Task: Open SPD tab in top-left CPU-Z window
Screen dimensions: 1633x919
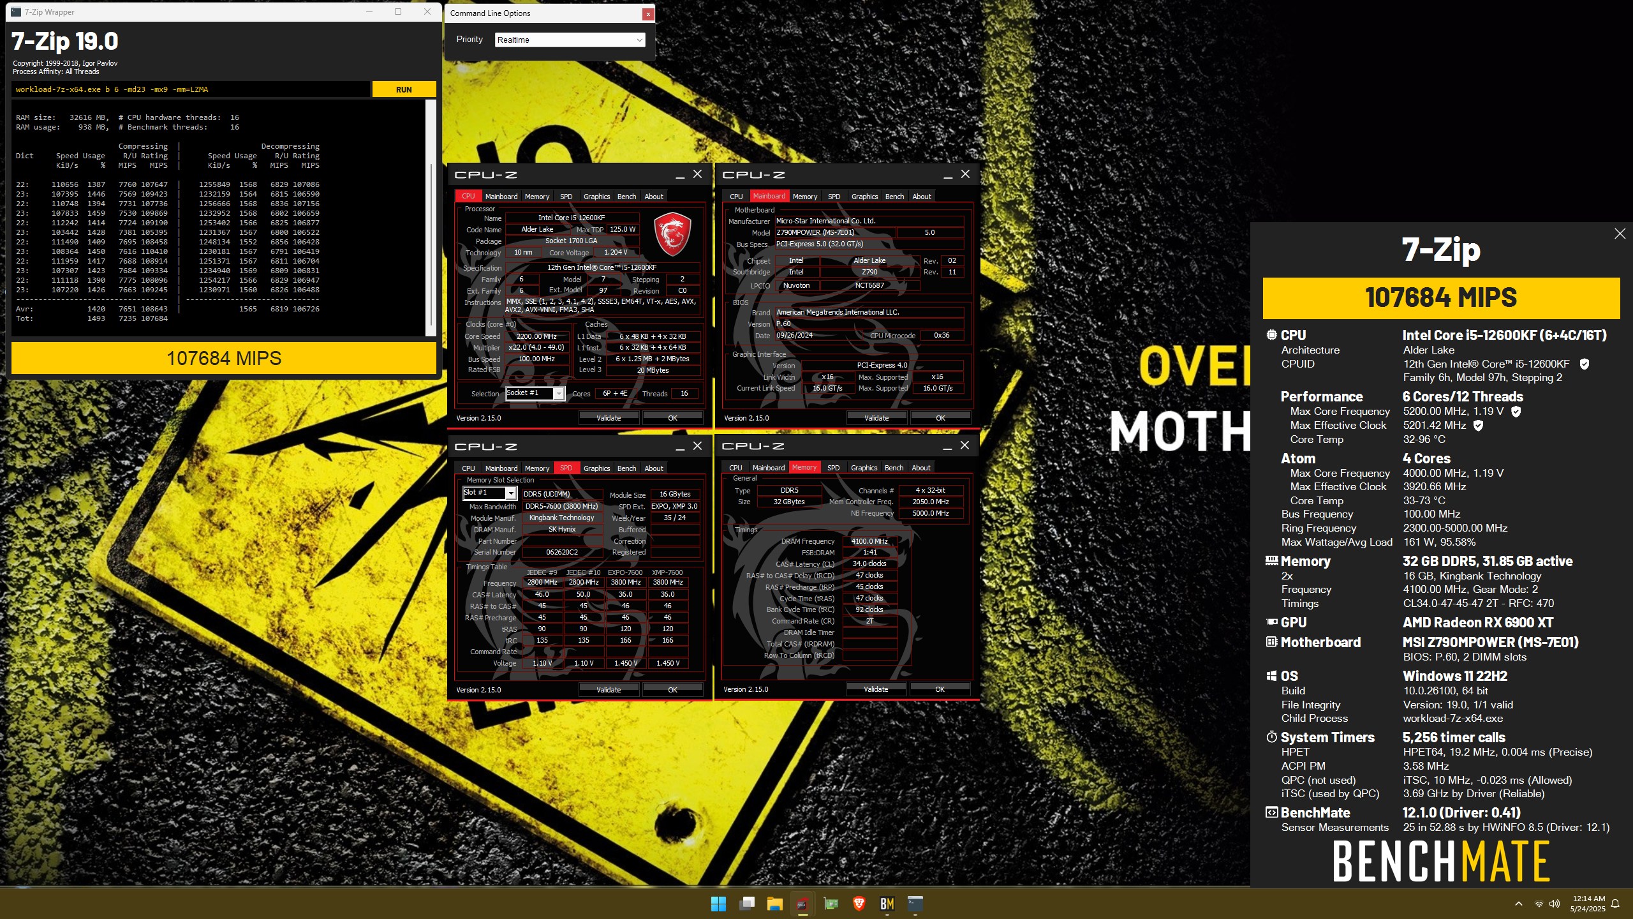Action: pyautogui.click(x=566, y=197)
